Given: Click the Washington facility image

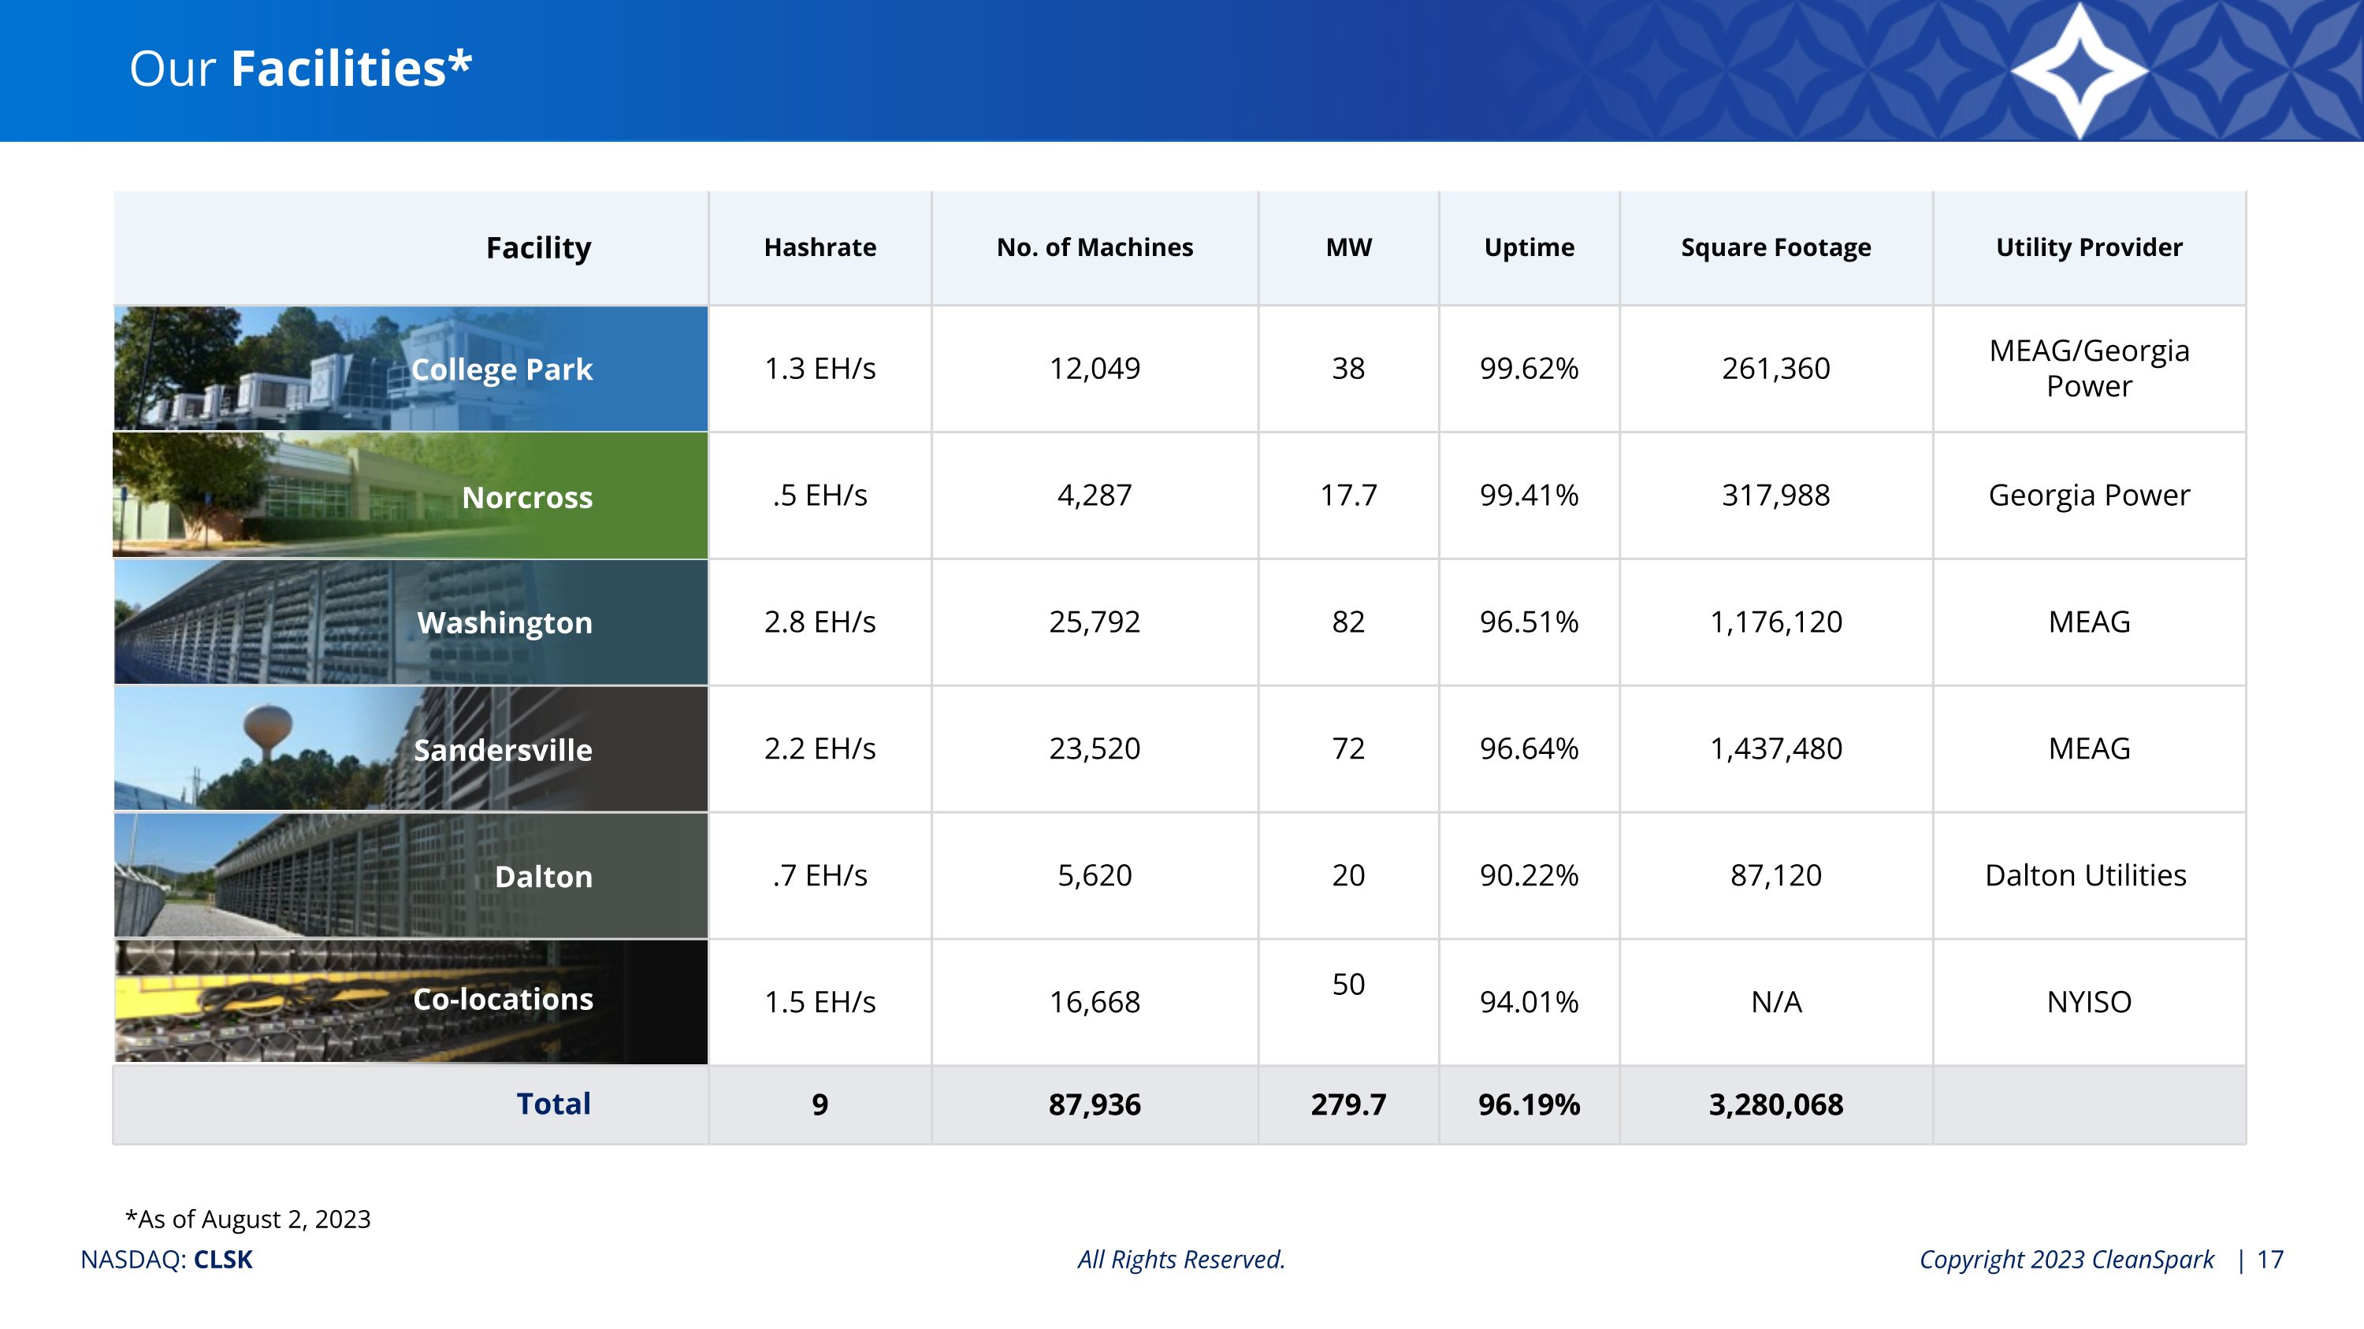Looking at the screenshot, I should (411, 622).
